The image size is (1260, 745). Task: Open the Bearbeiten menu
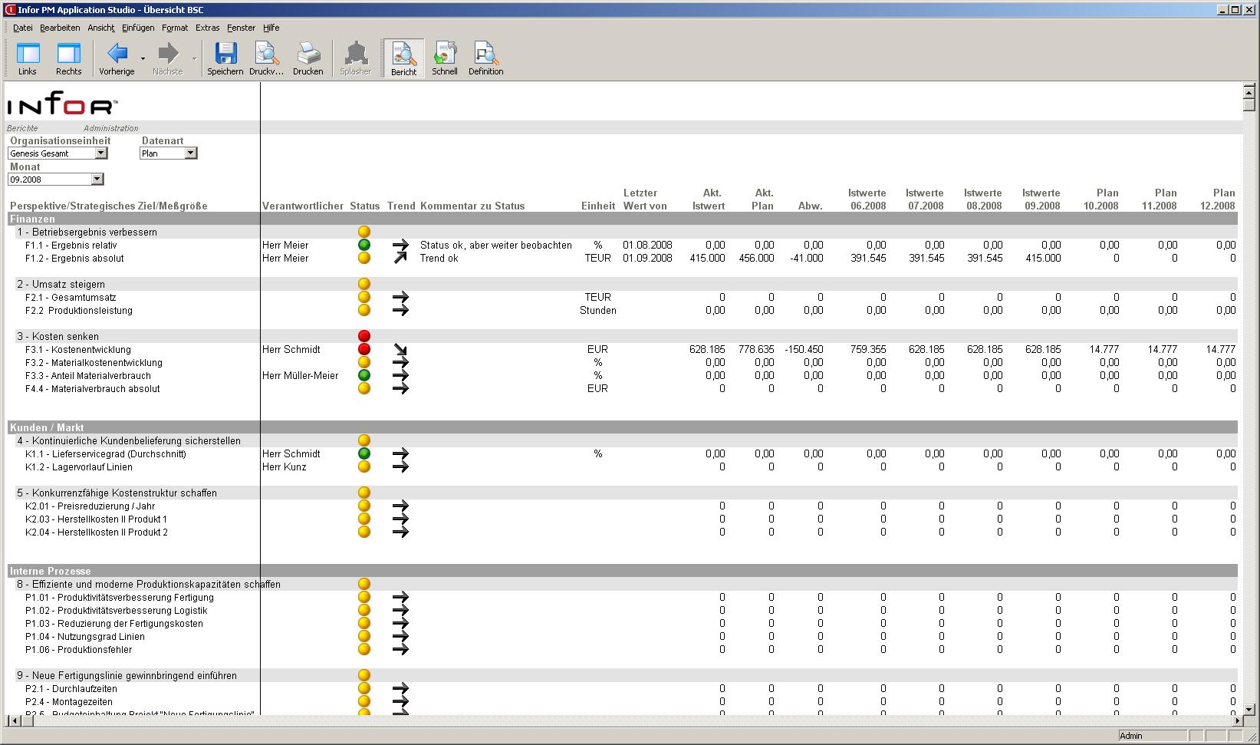60,28
